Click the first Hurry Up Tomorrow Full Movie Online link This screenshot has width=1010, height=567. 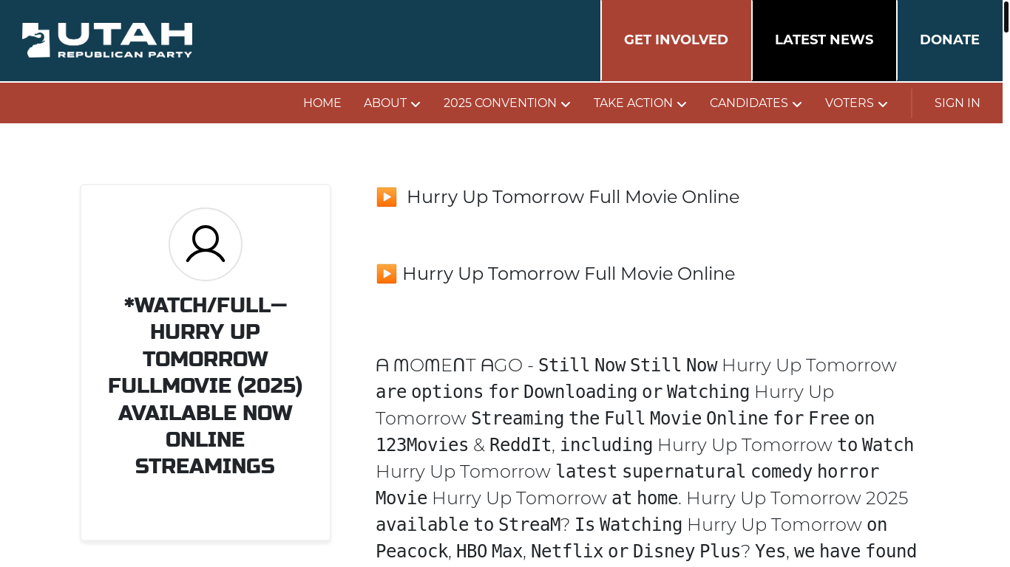pyautogui.click(x=573, y=197)
